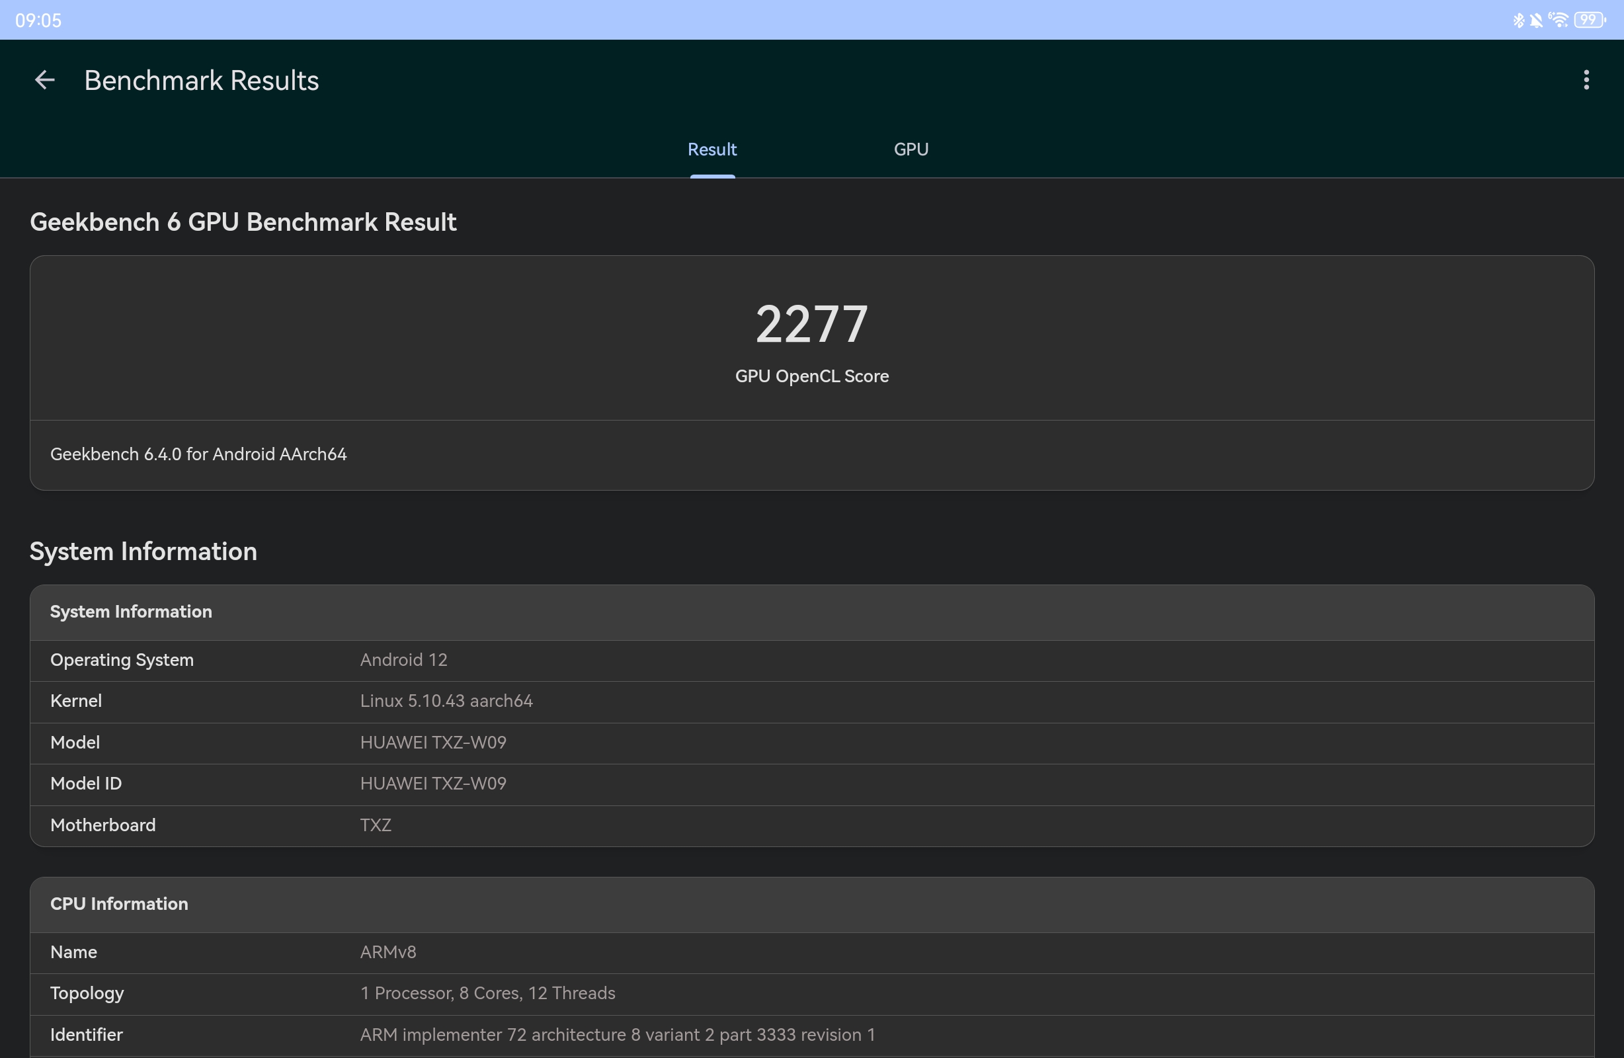Image resolution: width=1624 pixels, height=1058 pixels.
Task: Tap the Identifier row label
Action: [86, 1035]
